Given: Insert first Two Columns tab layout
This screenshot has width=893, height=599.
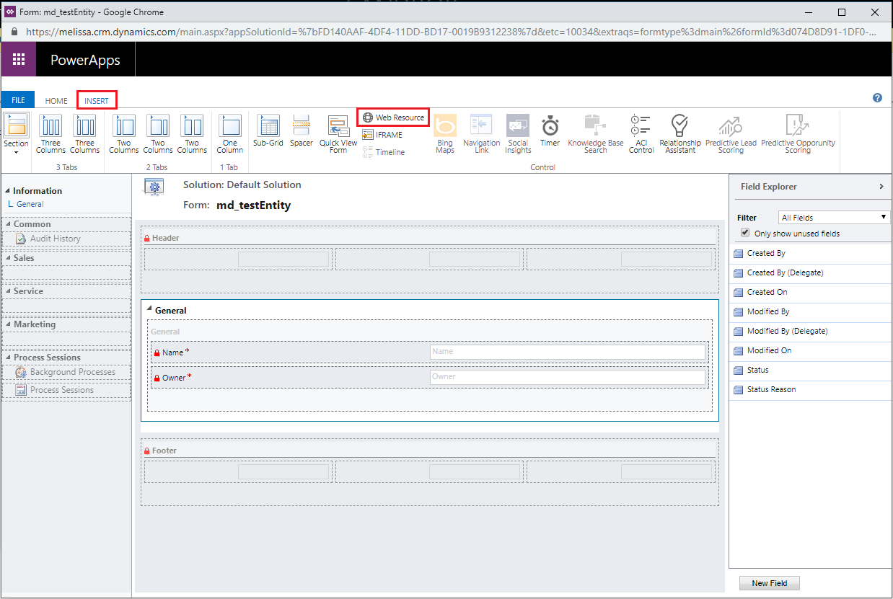Looking at the screenshot, I should point(124,134).
